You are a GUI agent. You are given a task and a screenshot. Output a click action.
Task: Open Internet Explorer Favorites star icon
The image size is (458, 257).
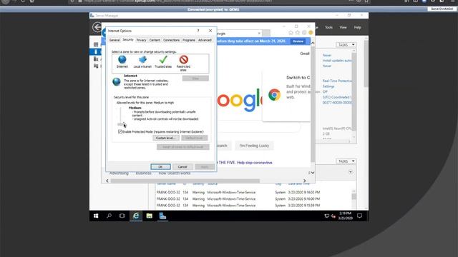click(x=298, y=33)
